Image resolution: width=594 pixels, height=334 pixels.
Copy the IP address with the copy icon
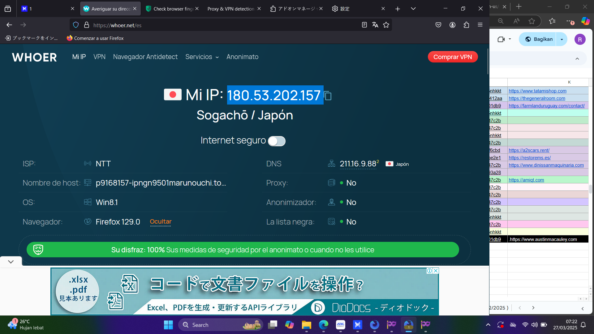328,96
